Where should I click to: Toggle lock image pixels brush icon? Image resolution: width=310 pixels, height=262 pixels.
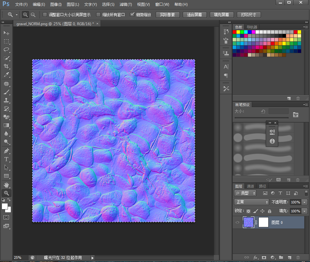pyautogui.click(x=256, y=211)
